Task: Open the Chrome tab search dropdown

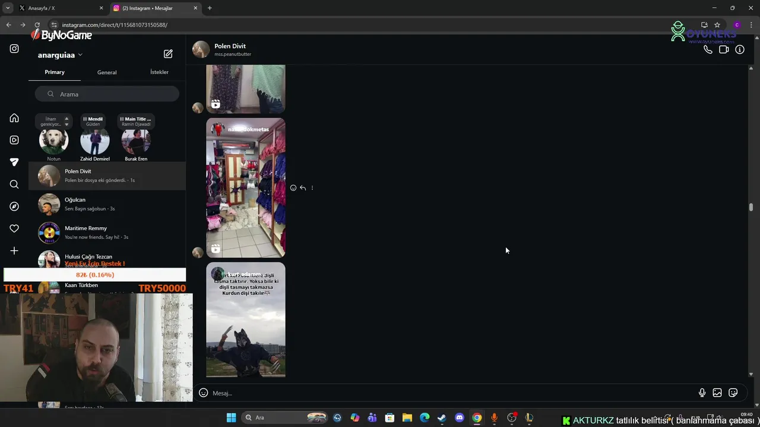Action: pyautogui.click(x=8, y=8)
